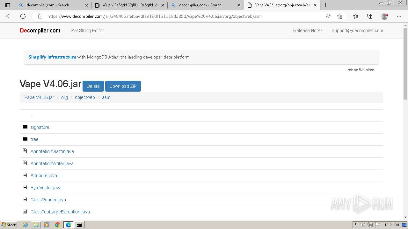Click the Delete button

tap(93, 86)
